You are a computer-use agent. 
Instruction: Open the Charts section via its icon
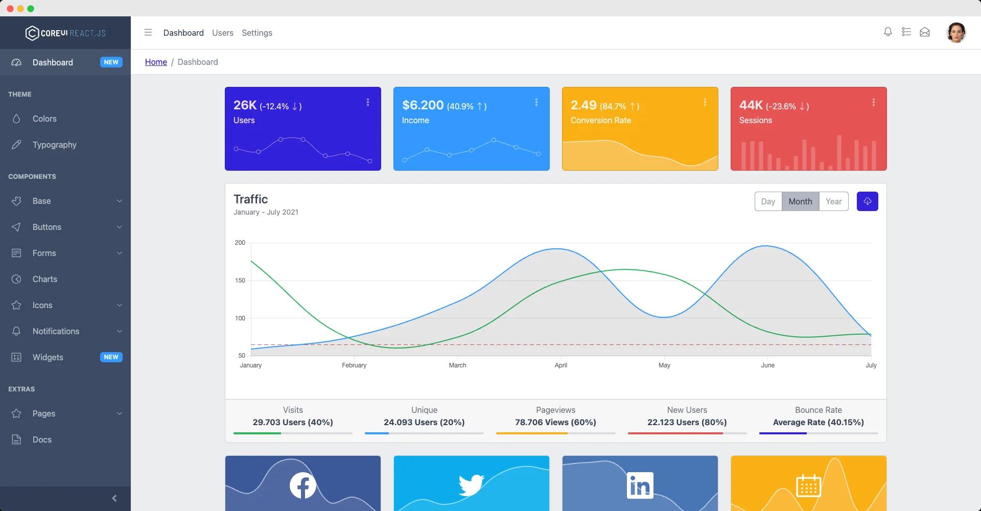pyautogui.click(x=17, y=279)
